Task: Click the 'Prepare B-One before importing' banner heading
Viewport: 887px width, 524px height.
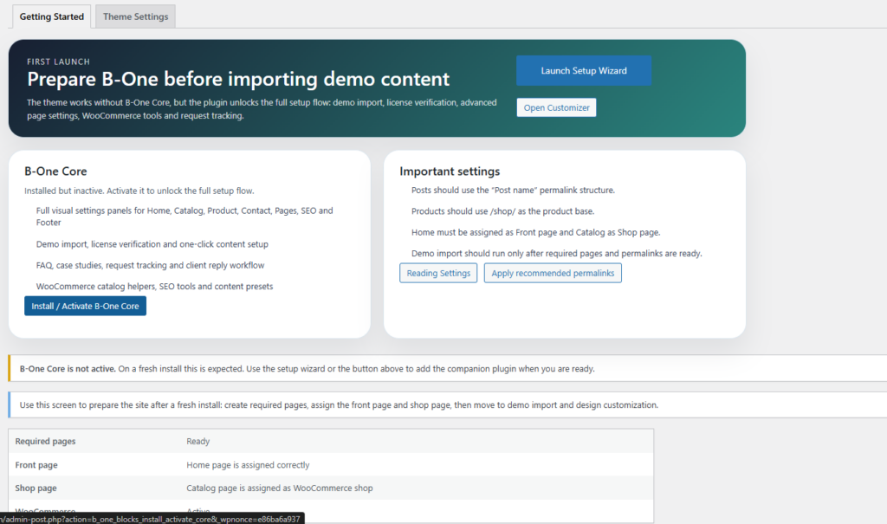Action: click(x=238, y=80)
